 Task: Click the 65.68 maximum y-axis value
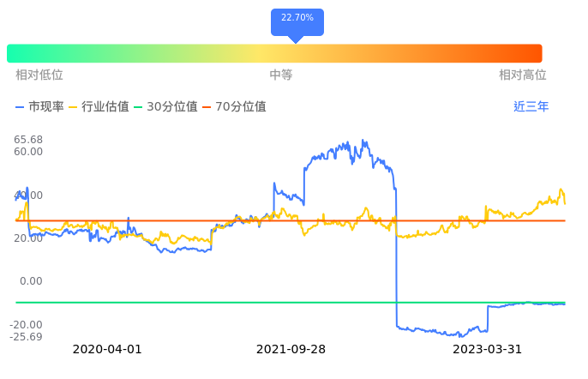click(x=29, y=140)
